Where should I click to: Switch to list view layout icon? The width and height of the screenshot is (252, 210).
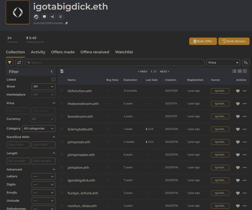pos(234,71)
